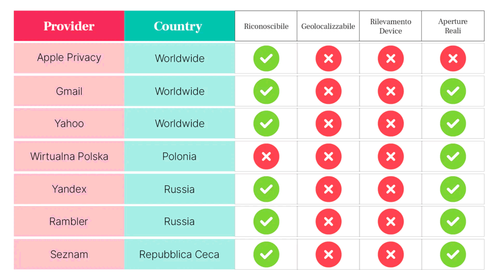The image size is (498, 280).
Task: Click the Aperture Reali column header
Action: point(453,26)
